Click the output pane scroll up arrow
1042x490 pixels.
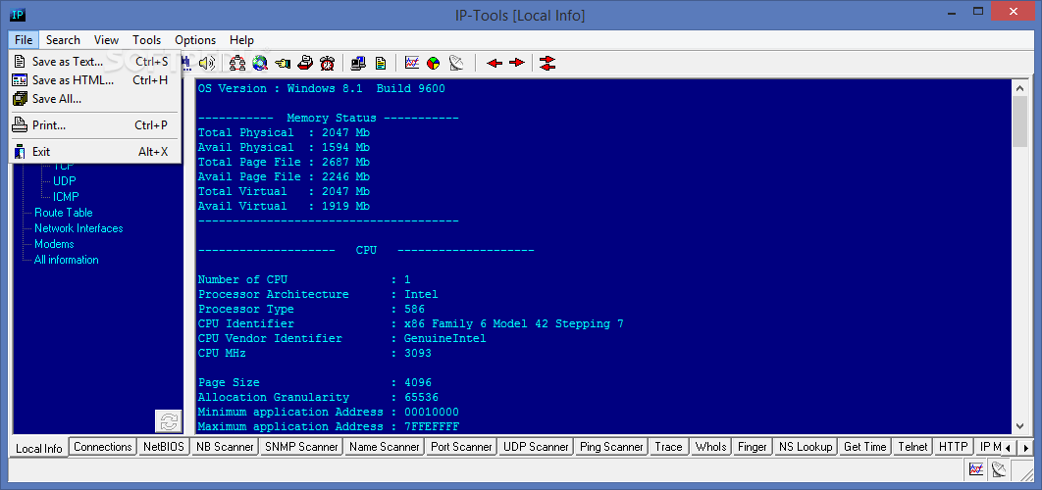(1020, 87)
